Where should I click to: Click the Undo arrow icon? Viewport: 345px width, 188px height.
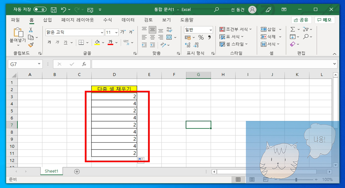[64, 9]
